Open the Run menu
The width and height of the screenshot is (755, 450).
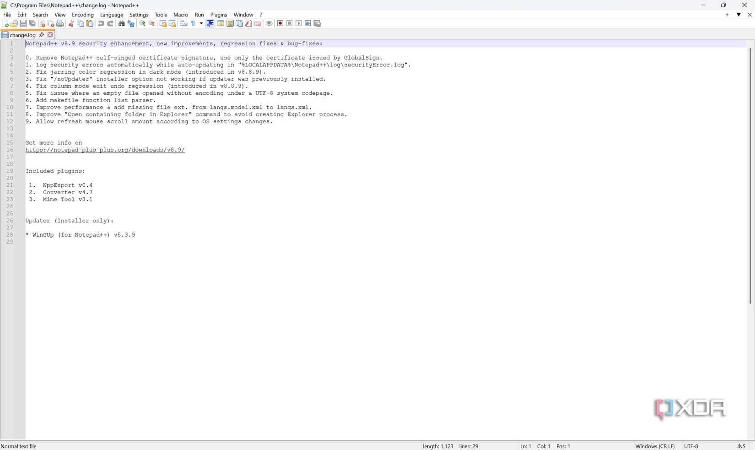click(199, 15)
